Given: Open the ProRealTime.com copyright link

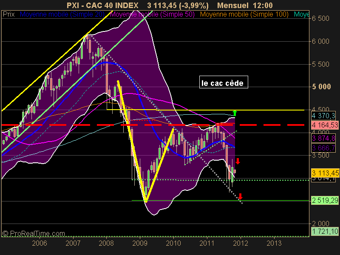Looking at the screenshot, I should (34, 233).
